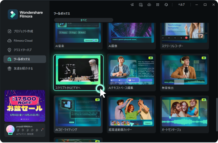Click the プロジェクト作成 plus icon
This screenshot has width=218, height=143.
pos(9,31)
